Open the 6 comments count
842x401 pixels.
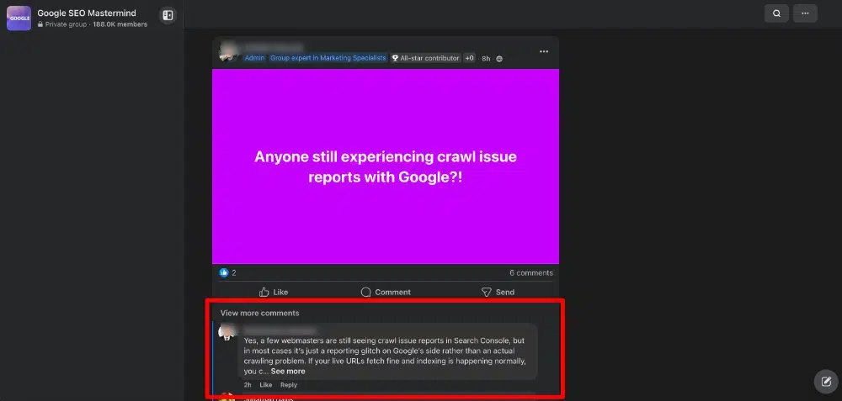(x=531, y=273)
